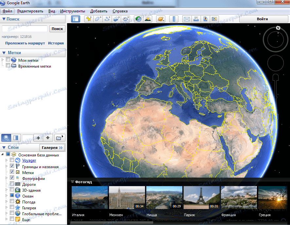Save image toolbar icon
This screenshot has width=290, height=225.
(x=214, y=19)
